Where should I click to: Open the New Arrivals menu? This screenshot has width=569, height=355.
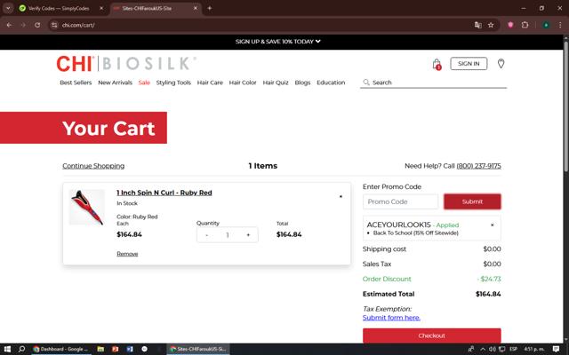tap(115, 83)
